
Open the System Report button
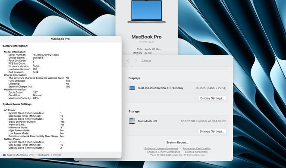click(x=177, y=143)
